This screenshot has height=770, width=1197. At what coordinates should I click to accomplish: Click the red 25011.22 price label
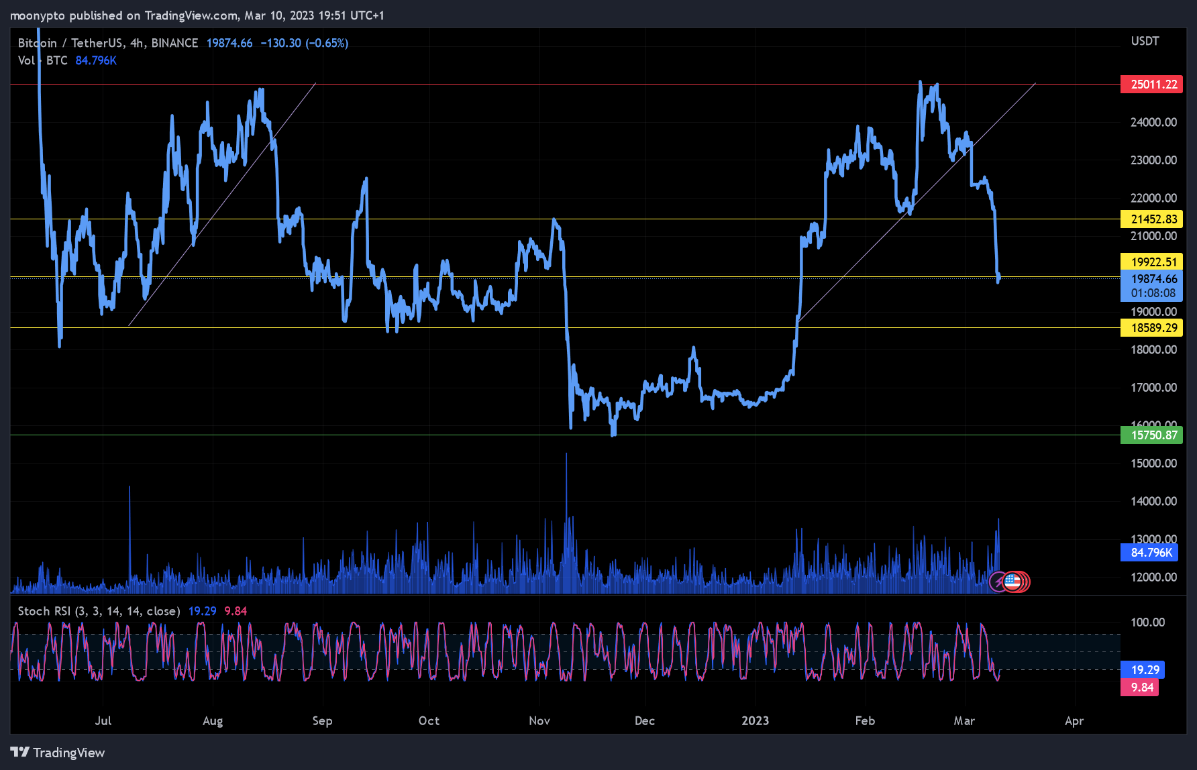click(1152, 85)
